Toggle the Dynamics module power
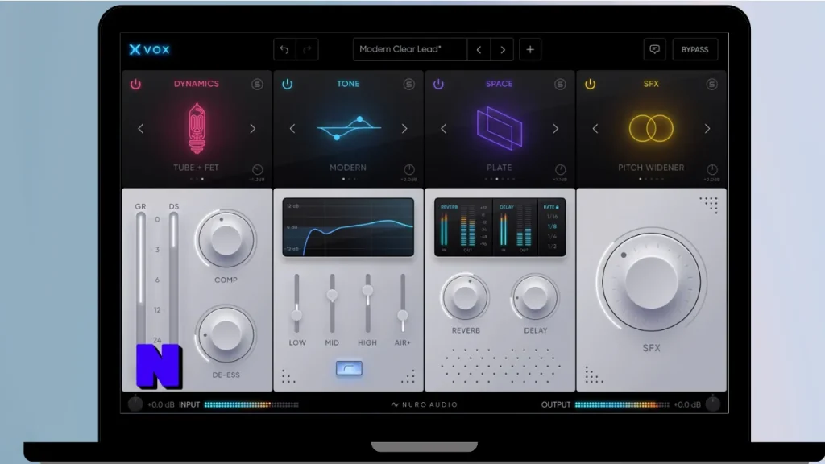Image resolution: width=825 pixels, height=464 pixels. pos(135,84)
